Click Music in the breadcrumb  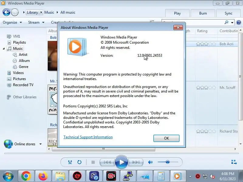(x=49, y=12)
